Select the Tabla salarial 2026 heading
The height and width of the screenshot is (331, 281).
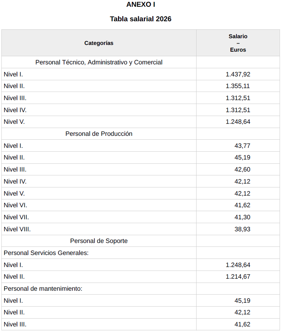[140, 19]
